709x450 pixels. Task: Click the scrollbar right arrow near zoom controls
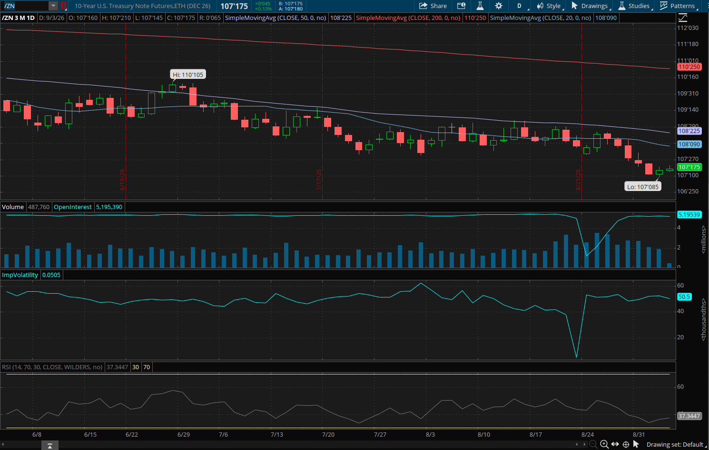coord(585,444)
